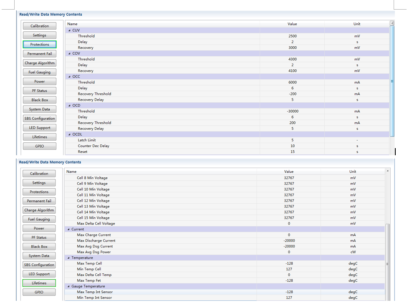Collapse the Current group in Lifetimes panel
Screen dimensions: 412x305
click(x=68, y=229)
